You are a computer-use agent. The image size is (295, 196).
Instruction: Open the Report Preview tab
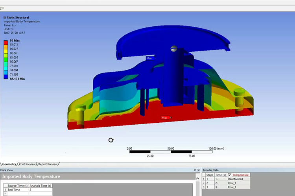point(48,164)
